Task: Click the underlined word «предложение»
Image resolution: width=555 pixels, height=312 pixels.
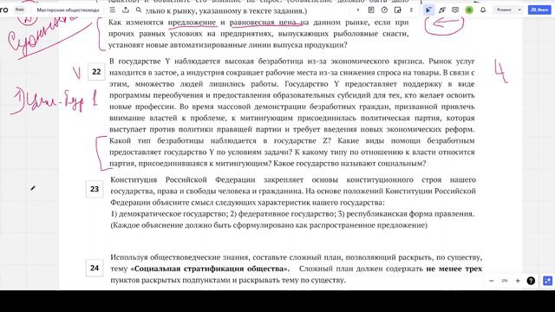Action: [192, 23]
